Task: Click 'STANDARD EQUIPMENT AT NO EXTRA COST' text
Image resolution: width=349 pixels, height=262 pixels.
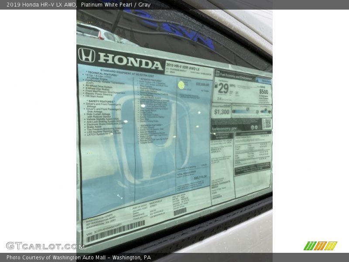Action: [127, 73]
